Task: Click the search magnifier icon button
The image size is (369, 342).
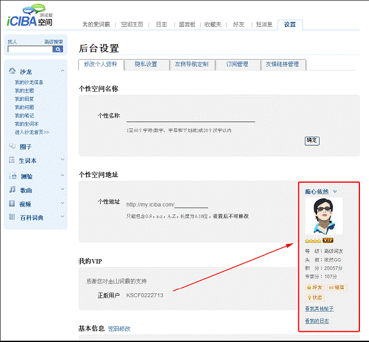Action: pyautogui.click(x=58, y=49)
